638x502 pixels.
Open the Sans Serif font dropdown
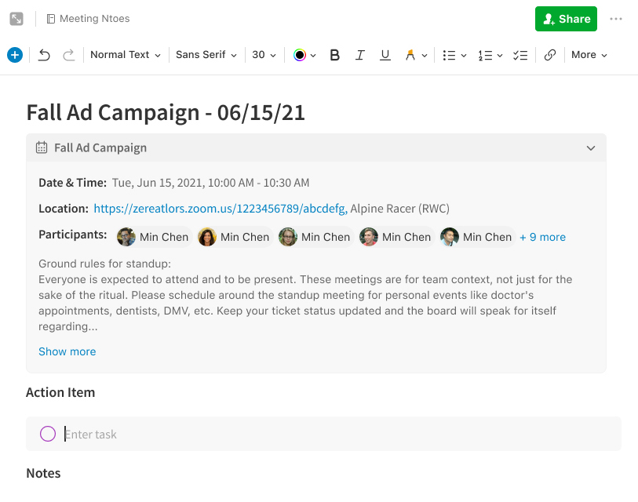pyautogui.click(x=206, y=55)
